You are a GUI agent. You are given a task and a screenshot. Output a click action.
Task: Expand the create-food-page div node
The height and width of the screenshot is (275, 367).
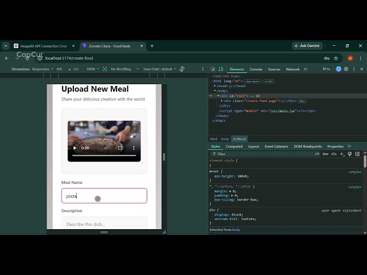click(x=222, y=101)
